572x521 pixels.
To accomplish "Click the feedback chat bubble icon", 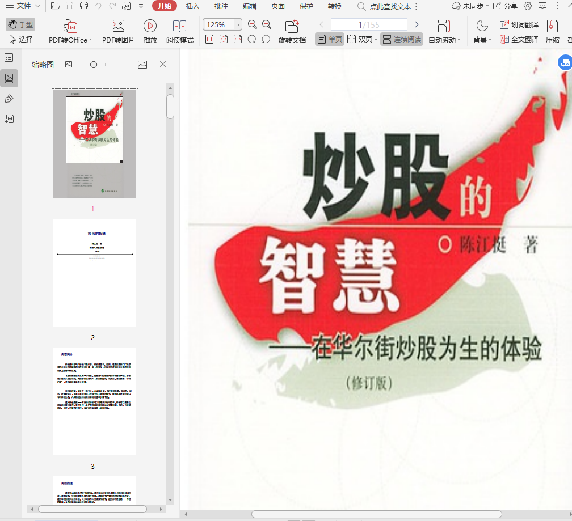I will pos(542,6).
